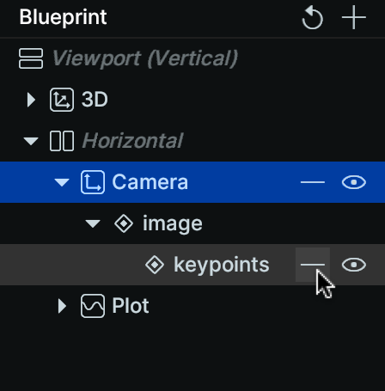The image size is (385, 391).
Task: Select the Plot tree item label
Action: click(131, 305)
